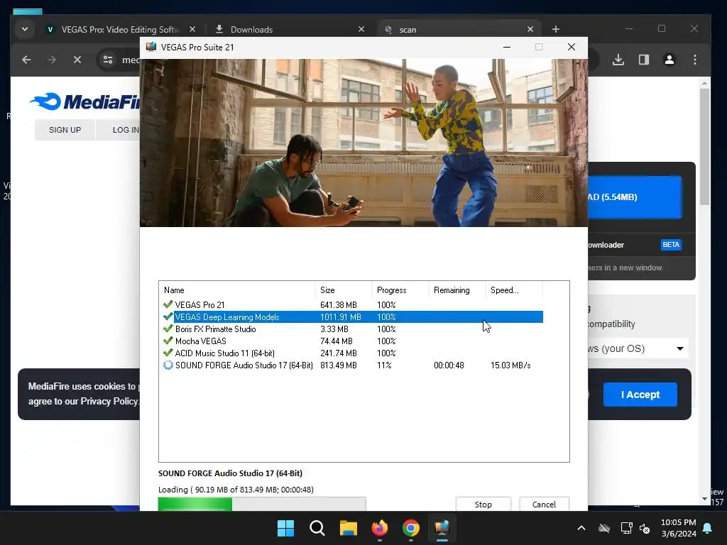Close the VEGAS Pro browser tab
Viewport: 727px width, 545px height.
coord(192,29)
